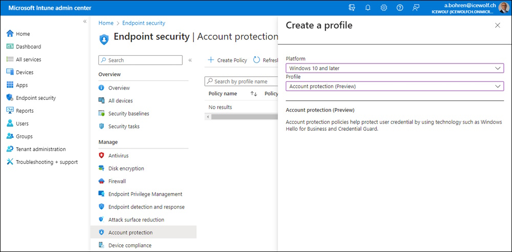
Task: Click the Endpoint security breadcrumb link
Action: (x=144, y=23)
